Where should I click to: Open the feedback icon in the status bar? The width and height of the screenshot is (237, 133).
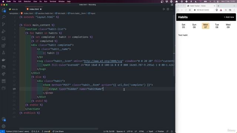(x=167, y=132)
